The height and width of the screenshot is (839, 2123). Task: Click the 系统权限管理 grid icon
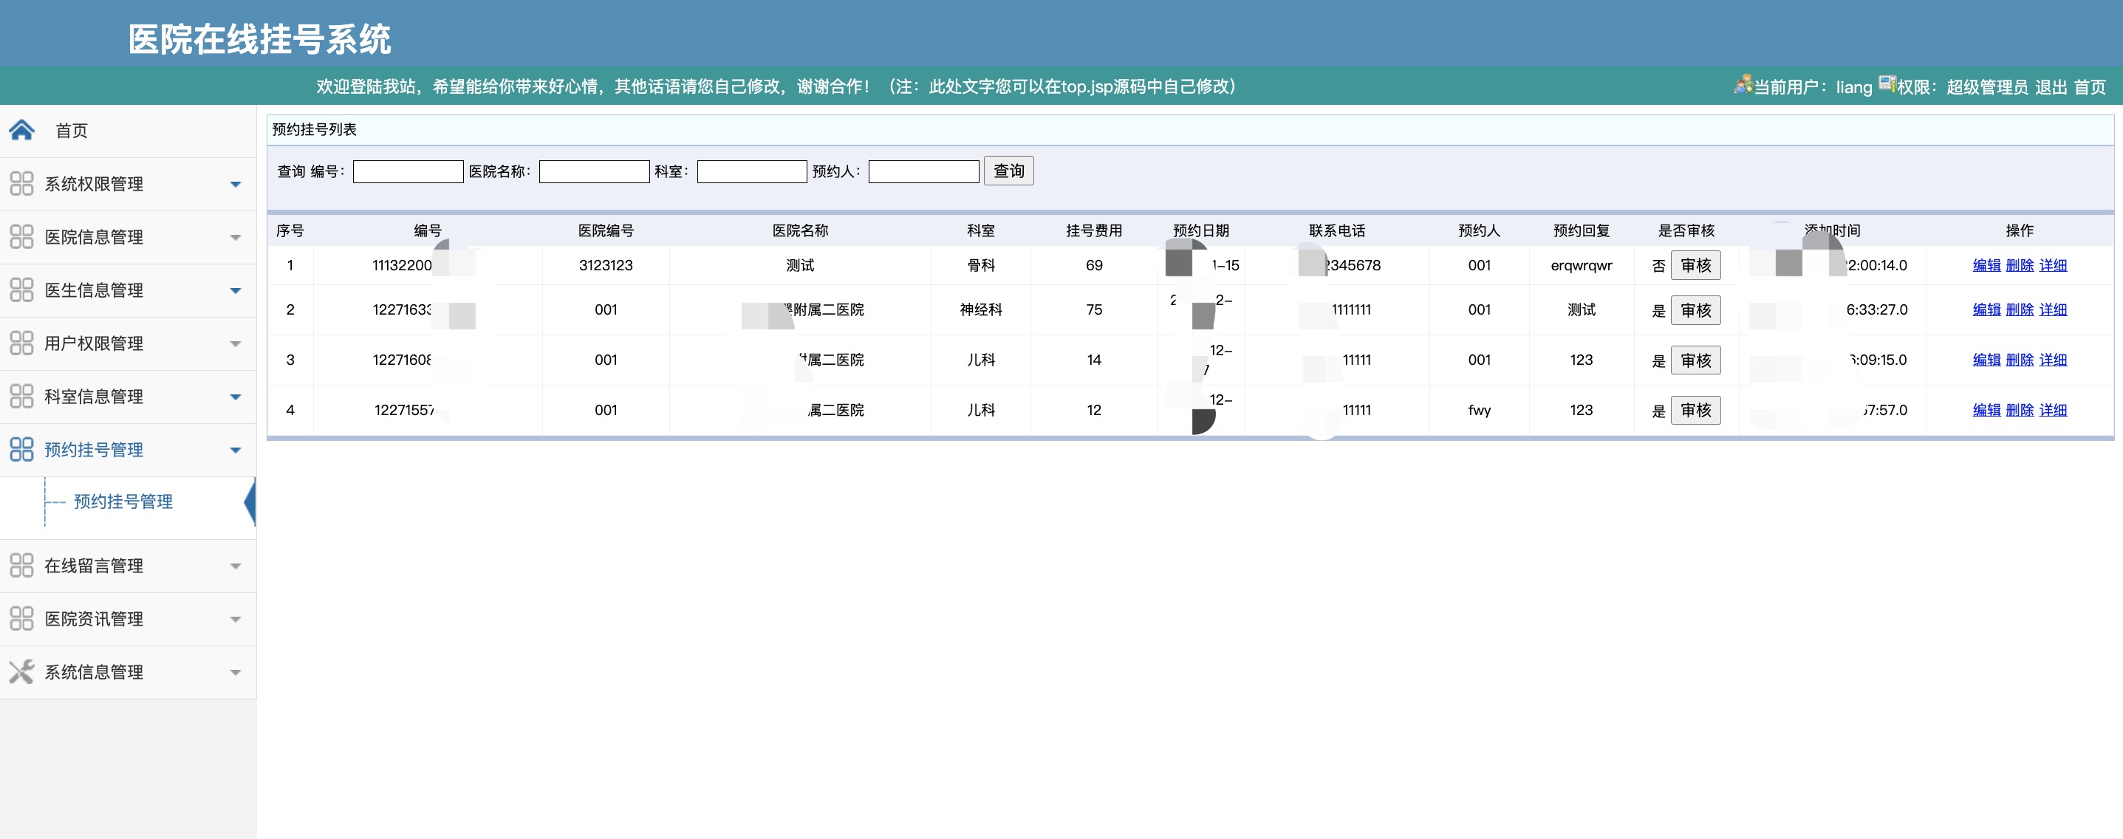coord(21,183)
